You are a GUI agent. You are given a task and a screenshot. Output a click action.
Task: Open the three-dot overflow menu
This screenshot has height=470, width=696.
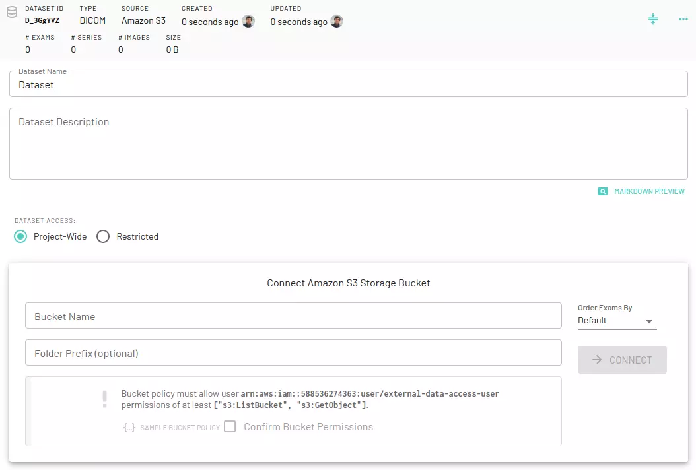click(x=683, y=19)
